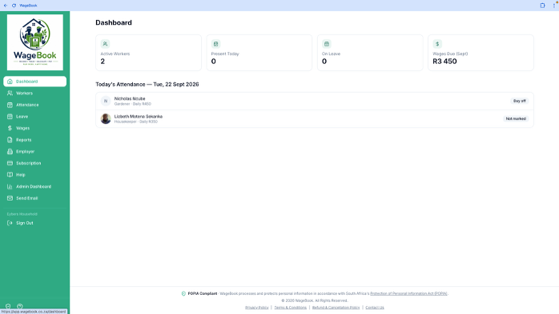Click the Today's Attendance heading
The width and height of the screenshot is (559, 314).
tap(147, 84)
